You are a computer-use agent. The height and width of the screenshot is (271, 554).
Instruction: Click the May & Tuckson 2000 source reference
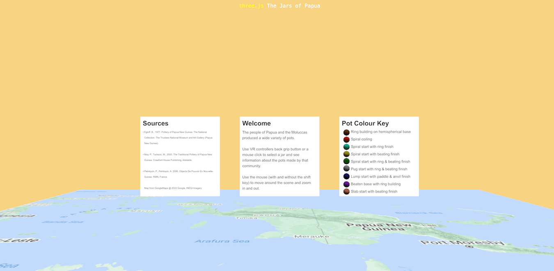pos(178,157)
